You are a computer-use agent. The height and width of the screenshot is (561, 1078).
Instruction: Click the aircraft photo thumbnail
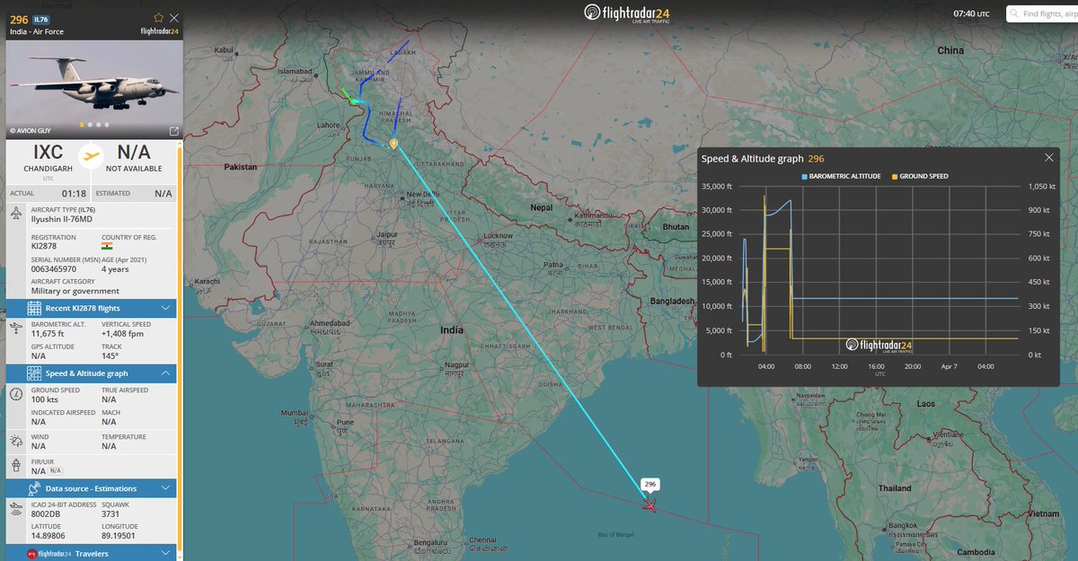click(x=94, y=88)
